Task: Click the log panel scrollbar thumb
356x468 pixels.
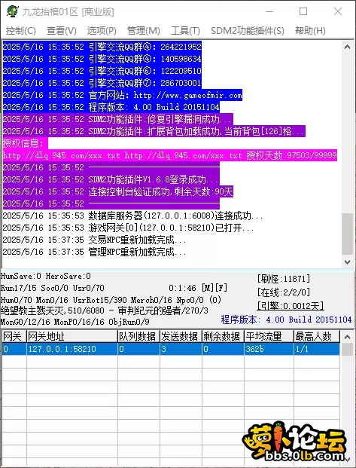Action: 347,234
